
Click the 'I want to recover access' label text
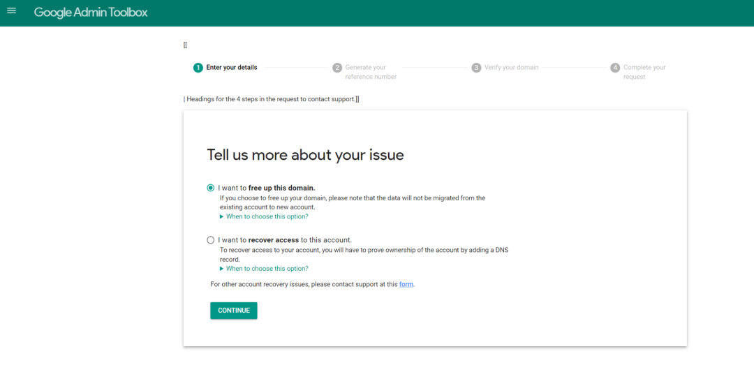pyautogui.click(x=285, y=240)
